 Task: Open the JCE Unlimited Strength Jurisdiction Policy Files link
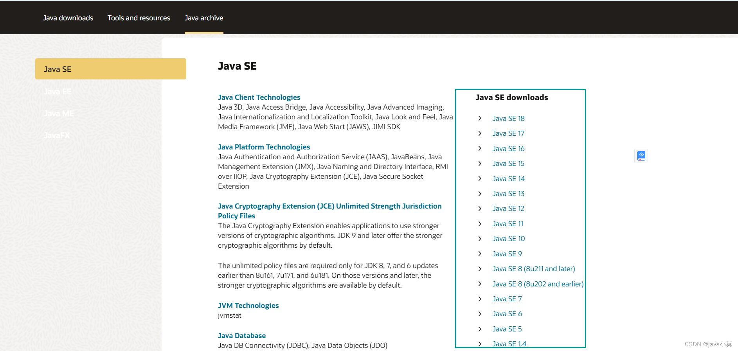329,211
